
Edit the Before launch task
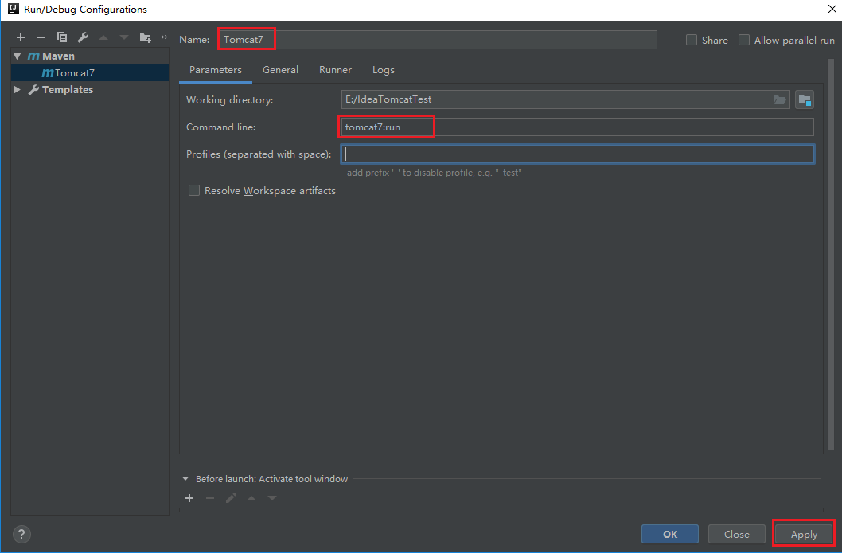[231, 498]
